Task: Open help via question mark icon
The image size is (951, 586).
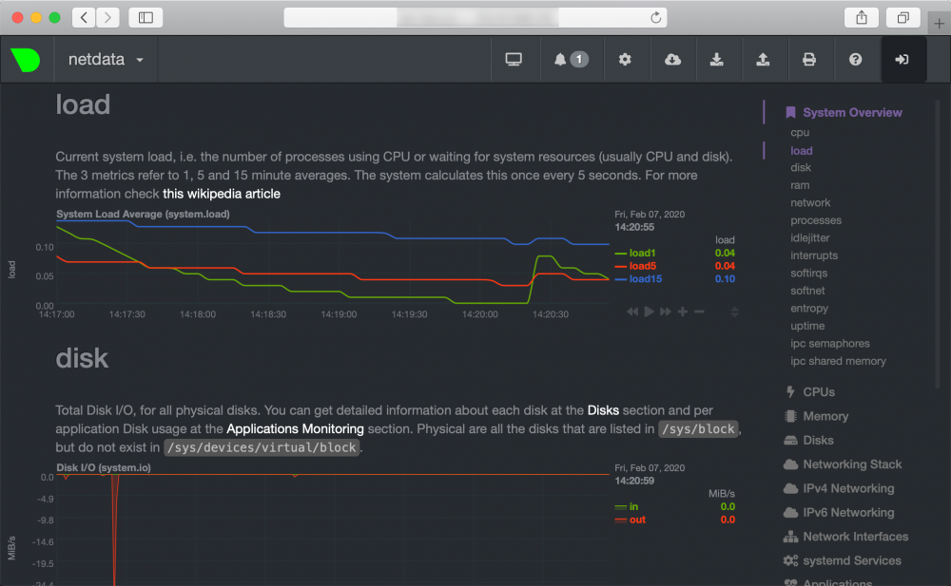Action: tap(855, 60)
